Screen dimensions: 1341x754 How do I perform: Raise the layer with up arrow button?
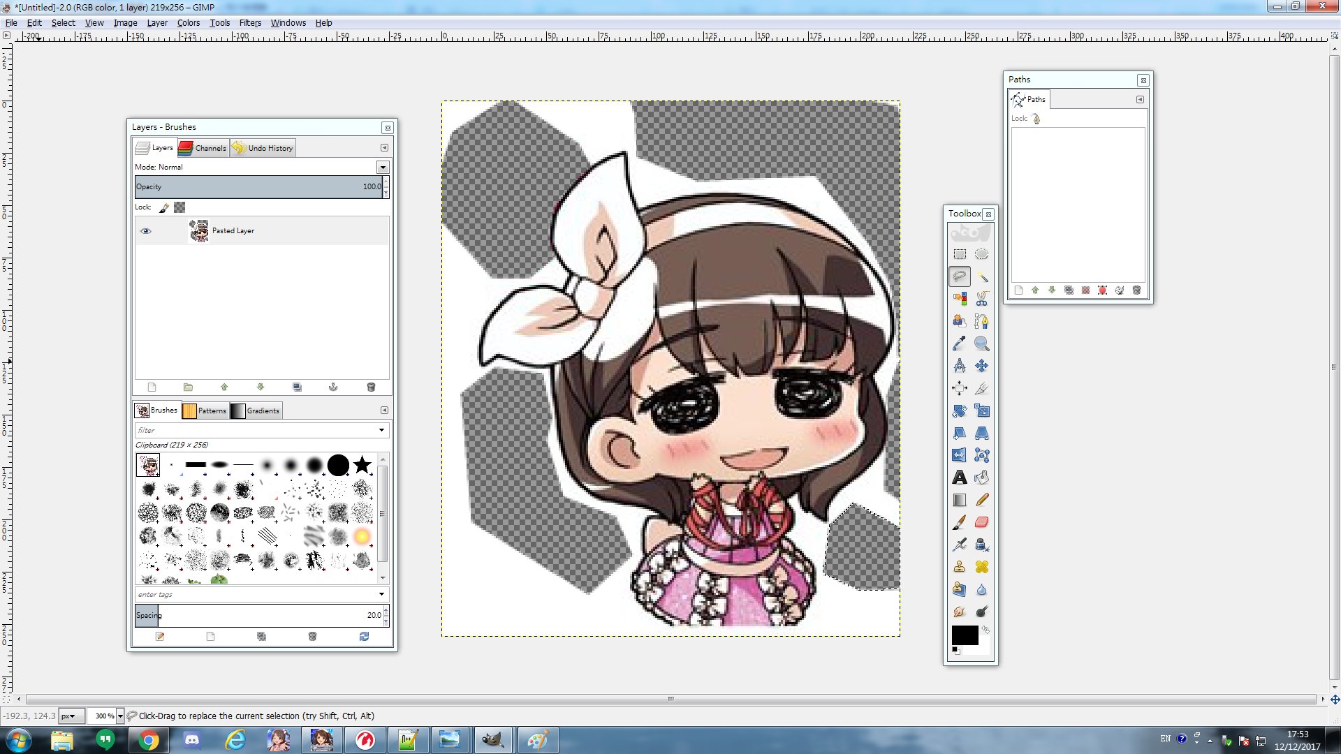224,387
